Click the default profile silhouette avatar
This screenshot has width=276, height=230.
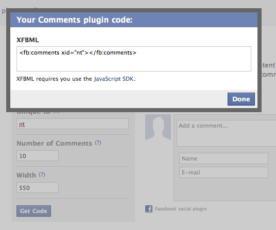click(158, 127)
